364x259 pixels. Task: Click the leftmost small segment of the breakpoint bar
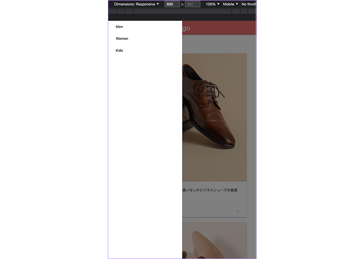pos(111,11)
